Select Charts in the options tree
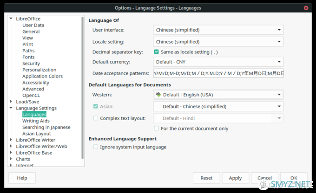 [23, 159]
